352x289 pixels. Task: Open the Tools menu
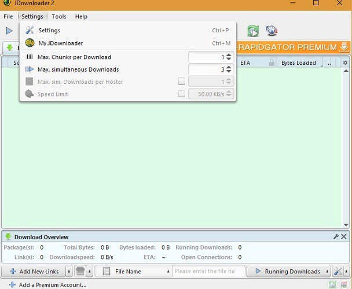tap(59, 17)
